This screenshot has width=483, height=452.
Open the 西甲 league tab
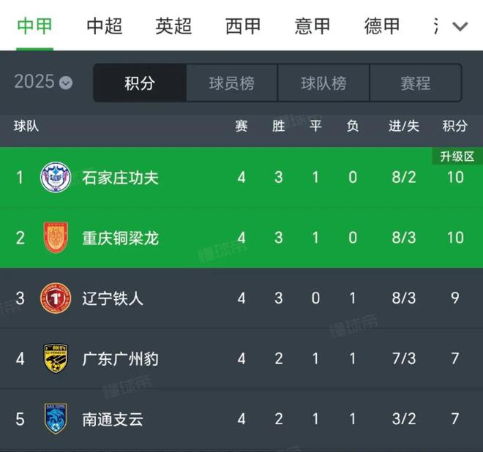(243, 26)
